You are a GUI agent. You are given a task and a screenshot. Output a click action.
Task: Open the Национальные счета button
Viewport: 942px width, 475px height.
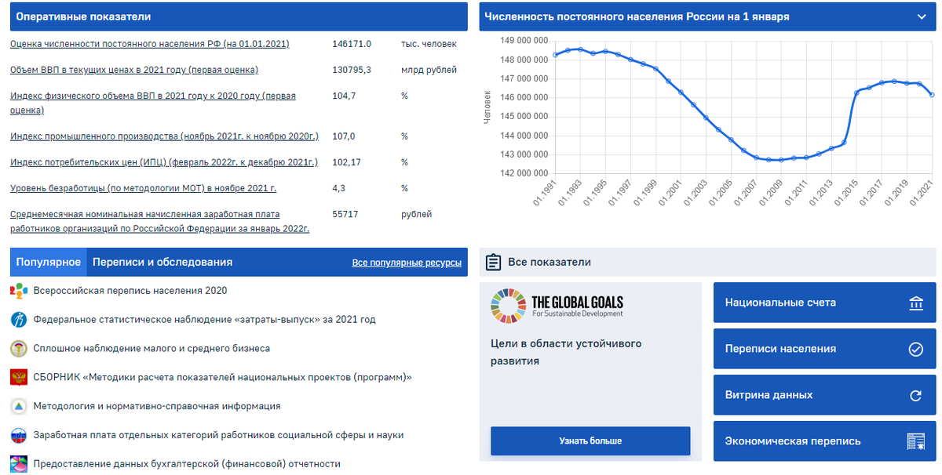(x=824, y=303)
